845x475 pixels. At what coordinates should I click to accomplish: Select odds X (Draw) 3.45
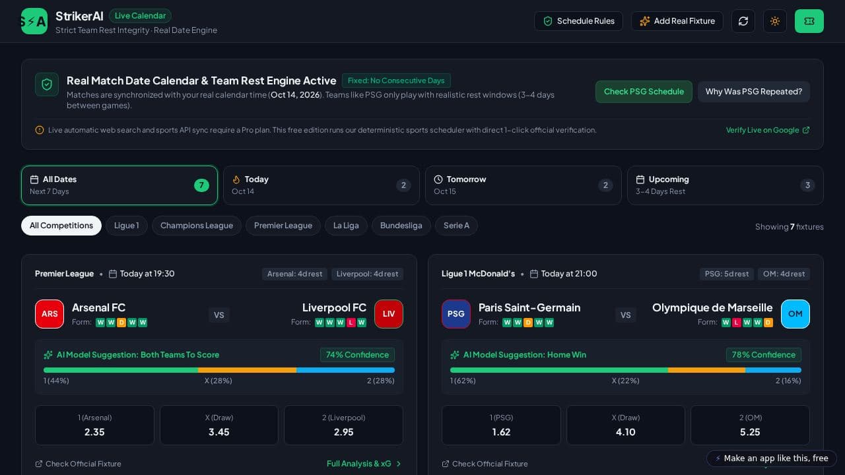pyautogui.click(x=219, y=426)
